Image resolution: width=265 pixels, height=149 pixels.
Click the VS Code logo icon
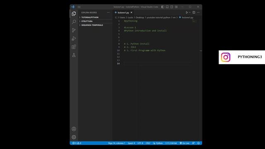pyautogui.click(x=73, y=7)
